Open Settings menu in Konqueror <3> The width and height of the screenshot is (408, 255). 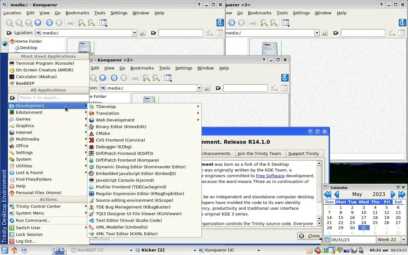point(301,13)
